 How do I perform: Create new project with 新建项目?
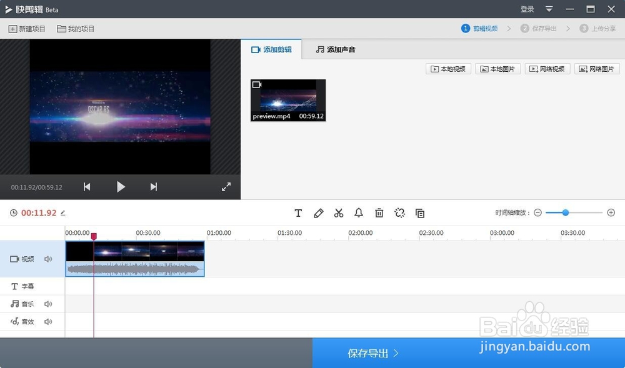pos(27,29)
